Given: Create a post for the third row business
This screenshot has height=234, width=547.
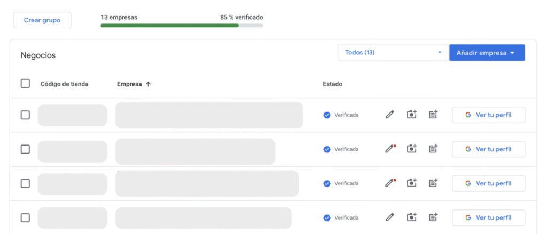Looking at the screenshot, I should click(433, 182).
